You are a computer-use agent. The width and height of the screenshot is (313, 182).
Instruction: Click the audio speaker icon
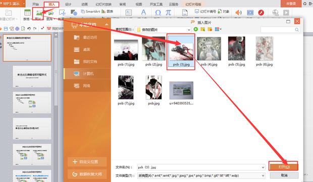coord(238,13)
